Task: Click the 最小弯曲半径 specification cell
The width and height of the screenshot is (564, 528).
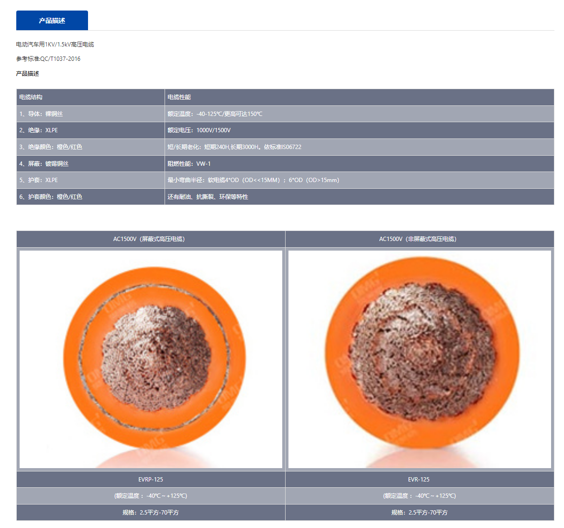Action: [x=253, y=180]
